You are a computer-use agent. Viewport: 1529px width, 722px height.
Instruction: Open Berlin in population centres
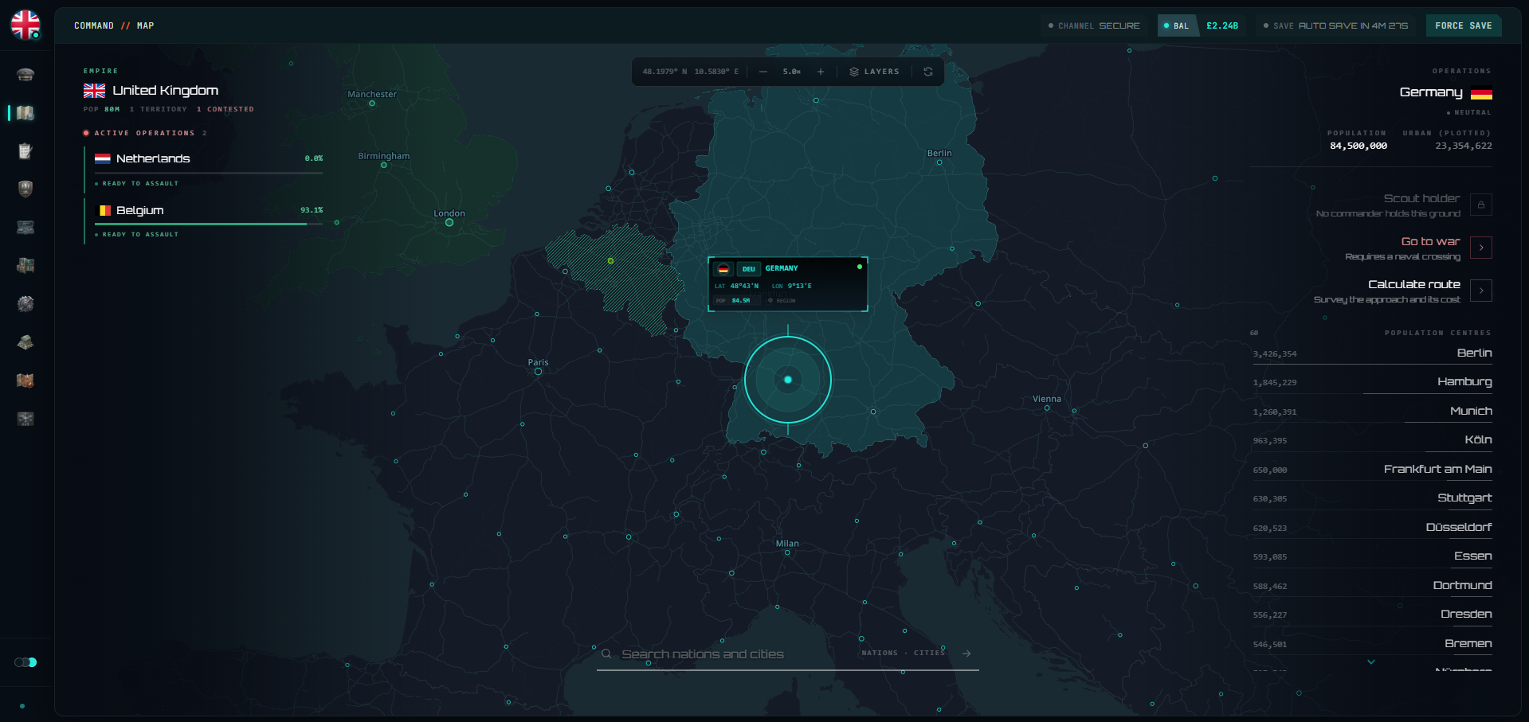click(x=1372, y=353)
